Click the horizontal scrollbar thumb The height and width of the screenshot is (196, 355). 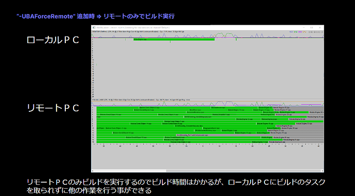pos(243,171)
